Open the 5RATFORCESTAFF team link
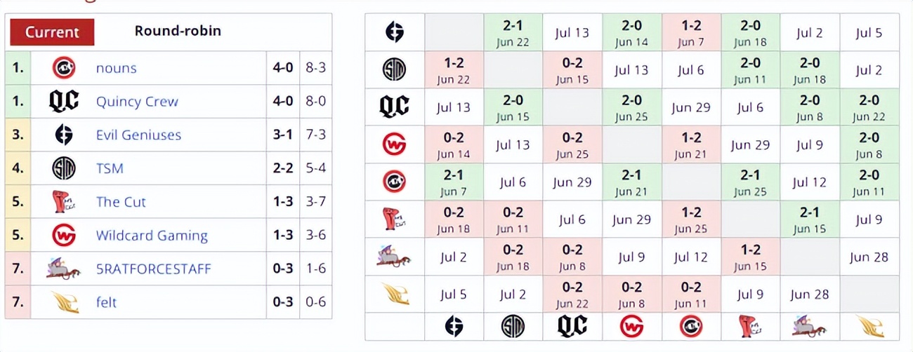The image size is (913, 352). pos(153,269)
